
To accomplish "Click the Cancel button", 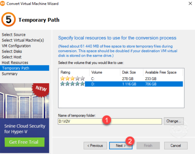I will pyautogui.click(x=176, y=146).
